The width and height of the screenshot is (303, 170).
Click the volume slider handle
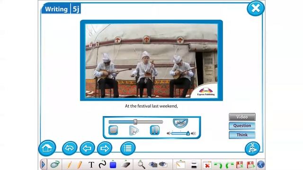tap(188, 133)
